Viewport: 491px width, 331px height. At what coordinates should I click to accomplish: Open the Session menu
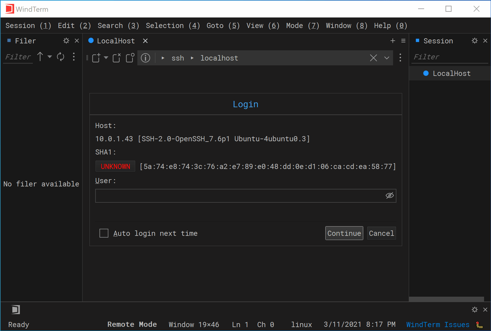click(28, 26)
